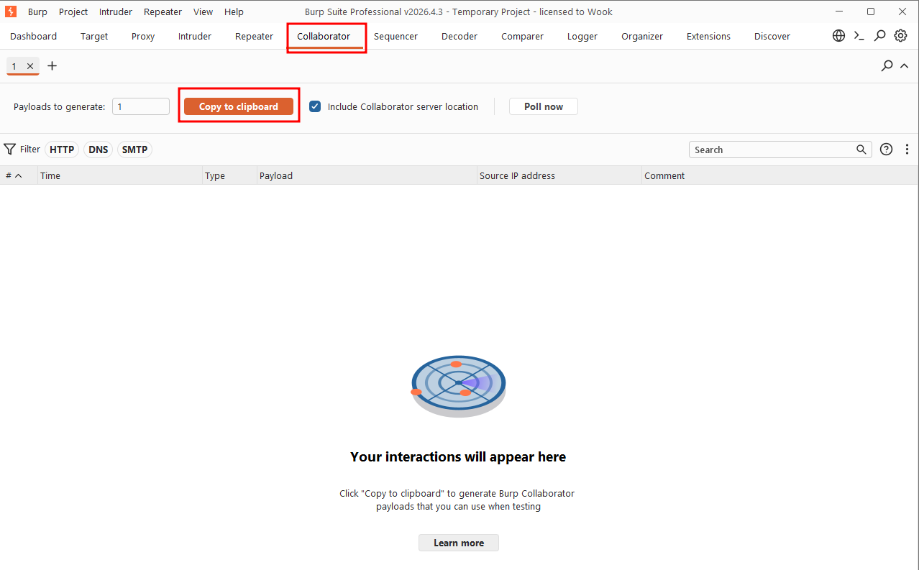Open the help question mark icon near Search
The width and height of the screenshot is (919, 570).
[x=887, y=150]
